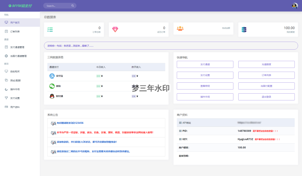Click the search magnifier icon
The image size is (302, 176).
coord(73,6)
